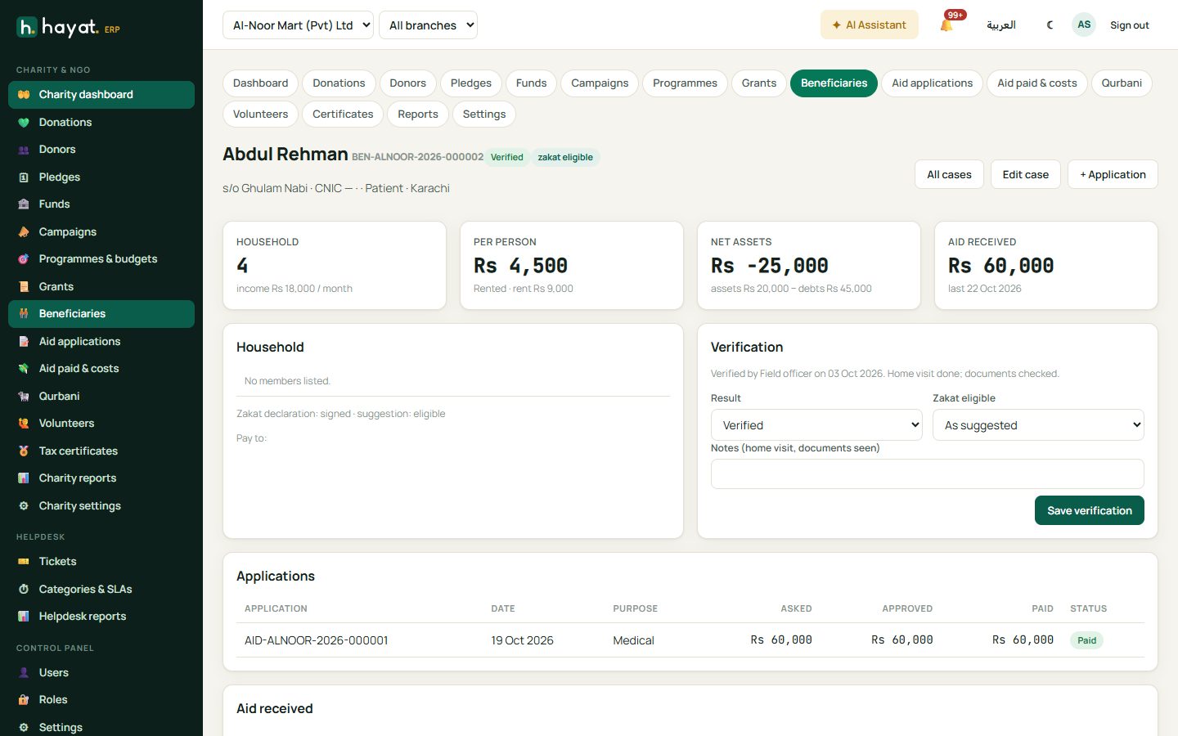The image size is (1178, 736).
Task: Click the Tax certificates medal icon
Action: [x=24, y=451]
